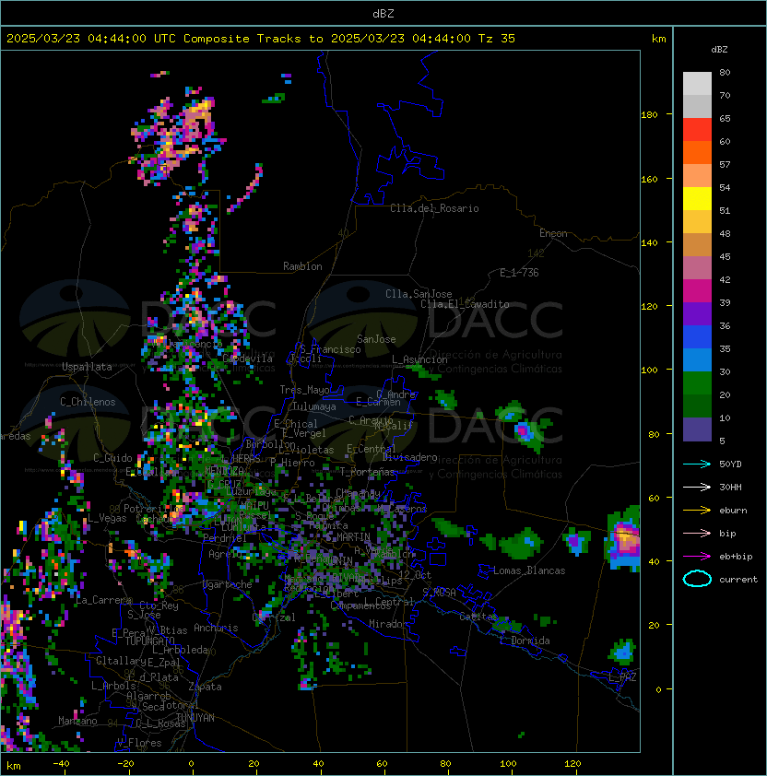Click the Uspallata place label

87,367
